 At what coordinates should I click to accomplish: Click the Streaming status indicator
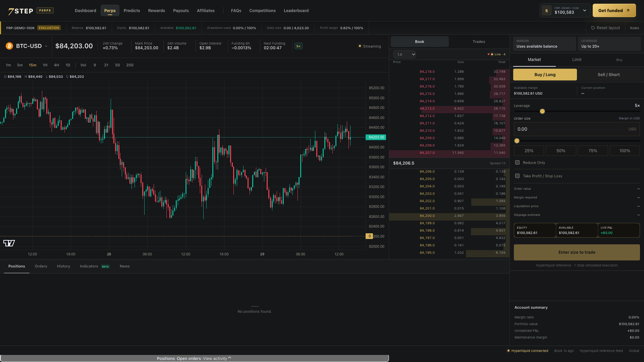(x=370, y=46)
